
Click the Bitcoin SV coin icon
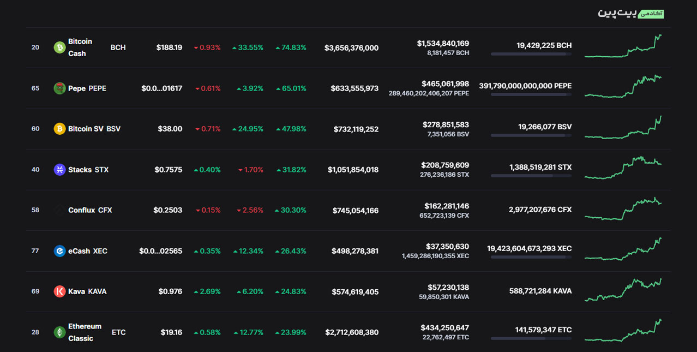(x=59, y=129)
